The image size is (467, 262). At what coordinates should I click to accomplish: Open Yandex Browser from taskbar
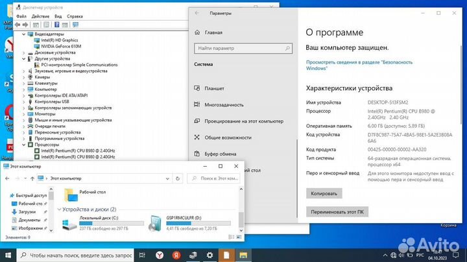[x=160, y=255]
